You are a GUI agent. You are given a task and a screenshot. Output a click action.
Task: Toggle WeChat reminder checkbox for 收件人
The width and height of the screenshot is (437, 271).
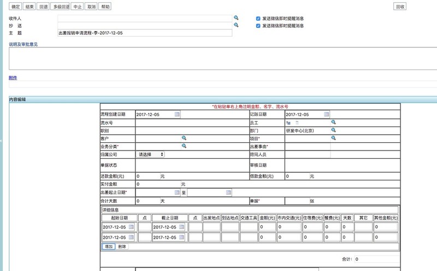point(258,19)
